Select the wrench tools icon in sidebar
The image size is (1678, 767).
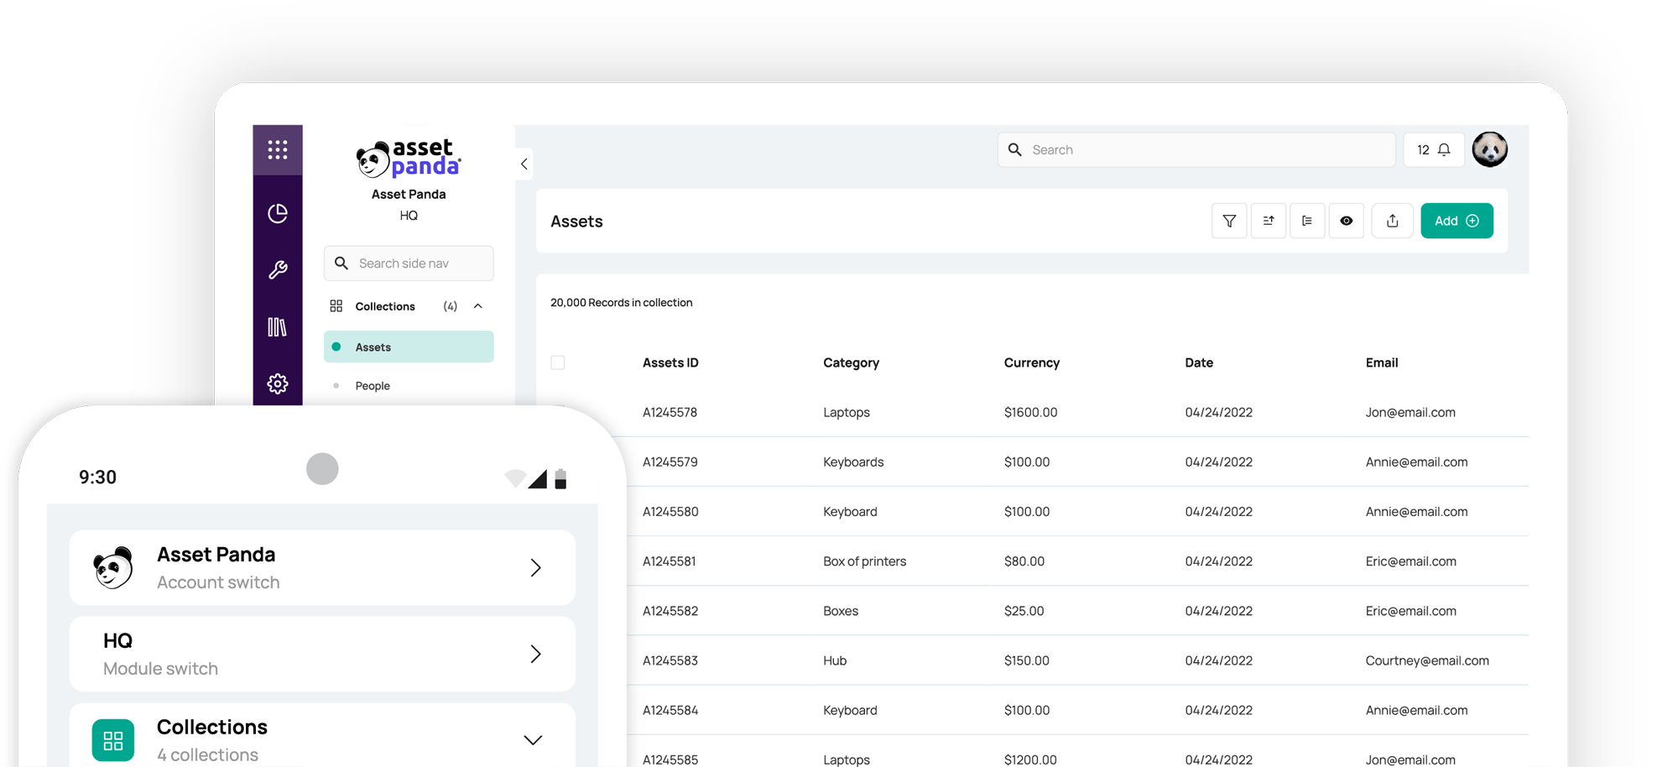click(278, 269)
